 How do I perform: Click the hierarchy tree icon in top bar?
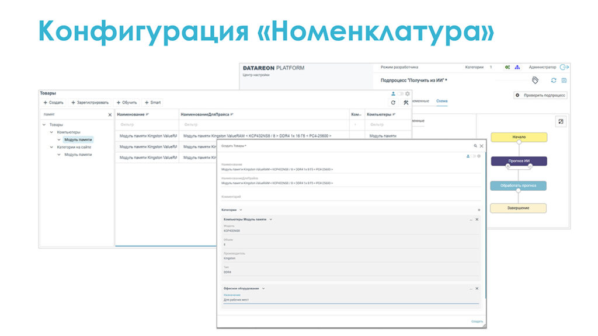[x=516, y=67]
